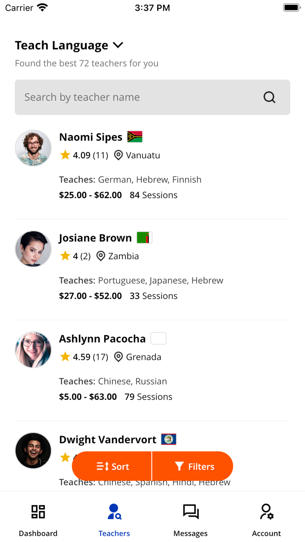The height and width of the screenshot is (542, 305).
Task: Open Ashlynn Pacocha's profile
Action: coord(102,338)
